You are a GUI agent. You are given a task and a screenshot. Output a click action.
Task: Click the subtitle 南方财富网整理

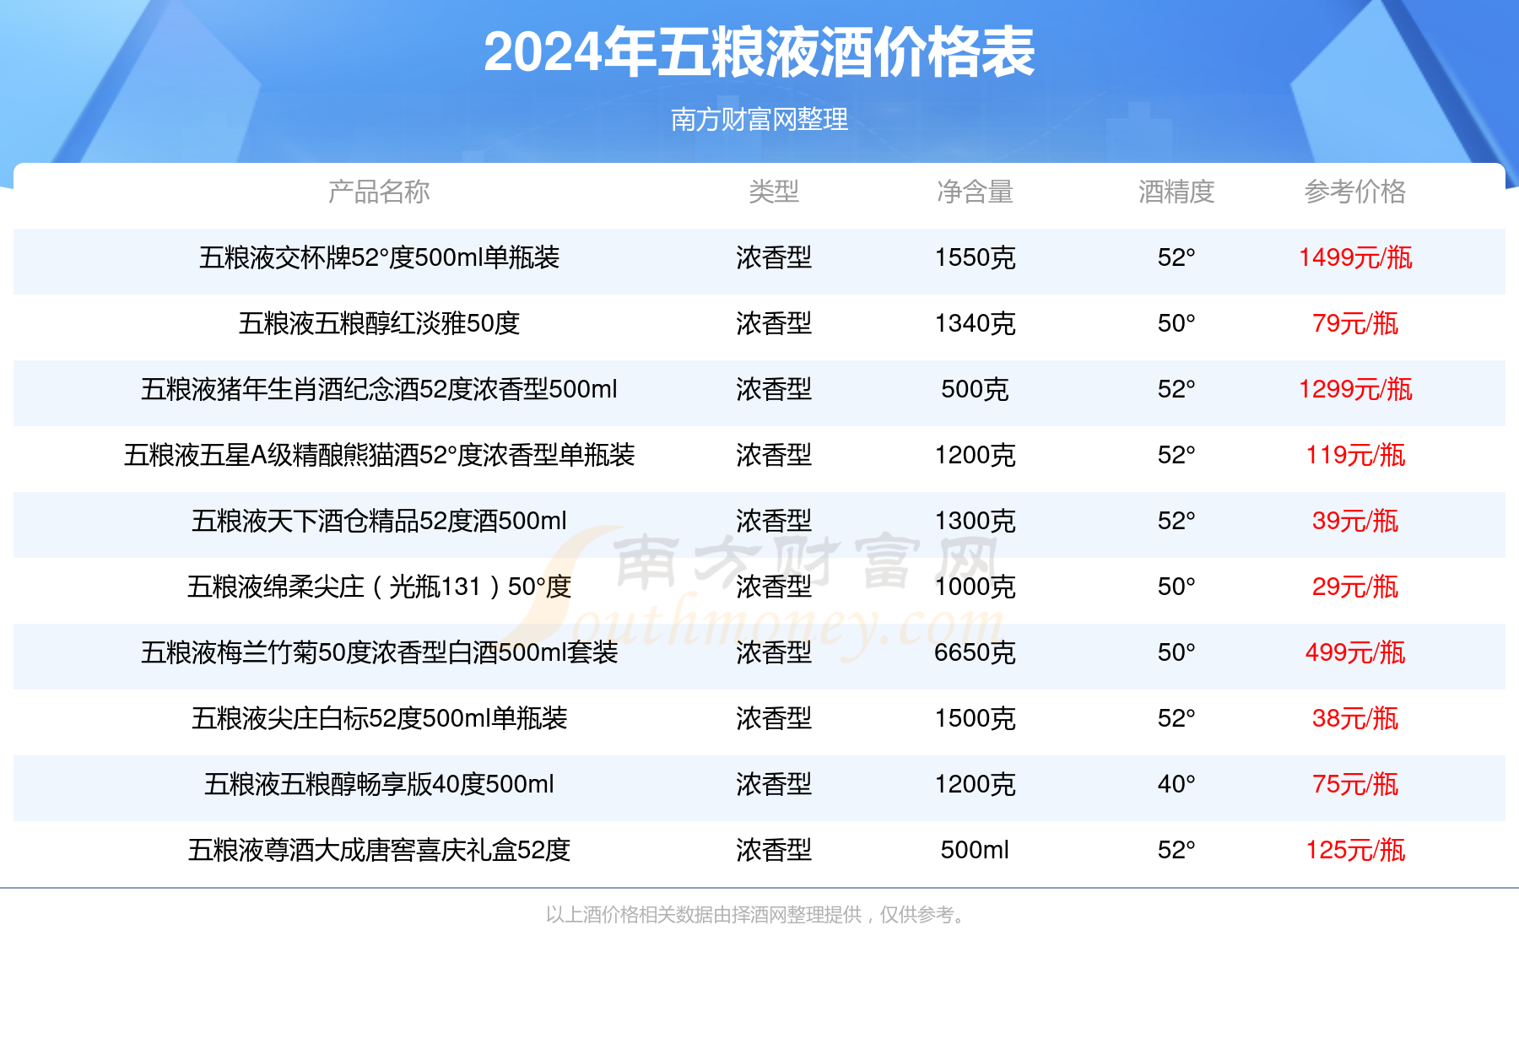pyautogui.click(x=759, y=119)
